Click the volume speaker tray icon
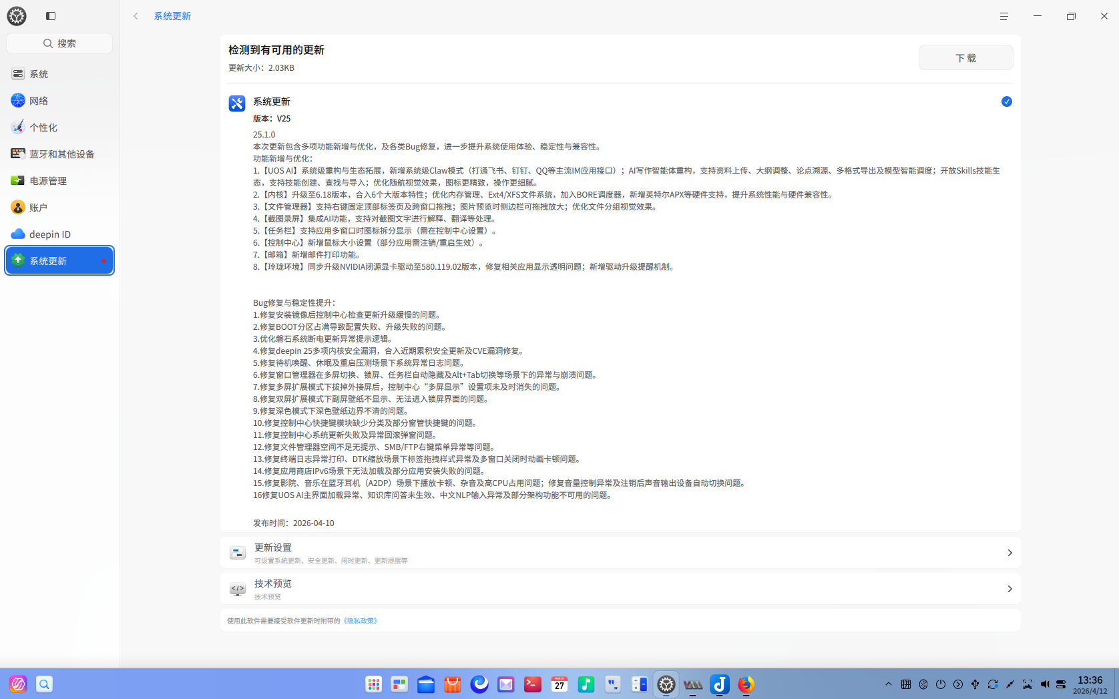Screen dimensions: 1119x699 pyautogui.click(x=1045, y=684)
